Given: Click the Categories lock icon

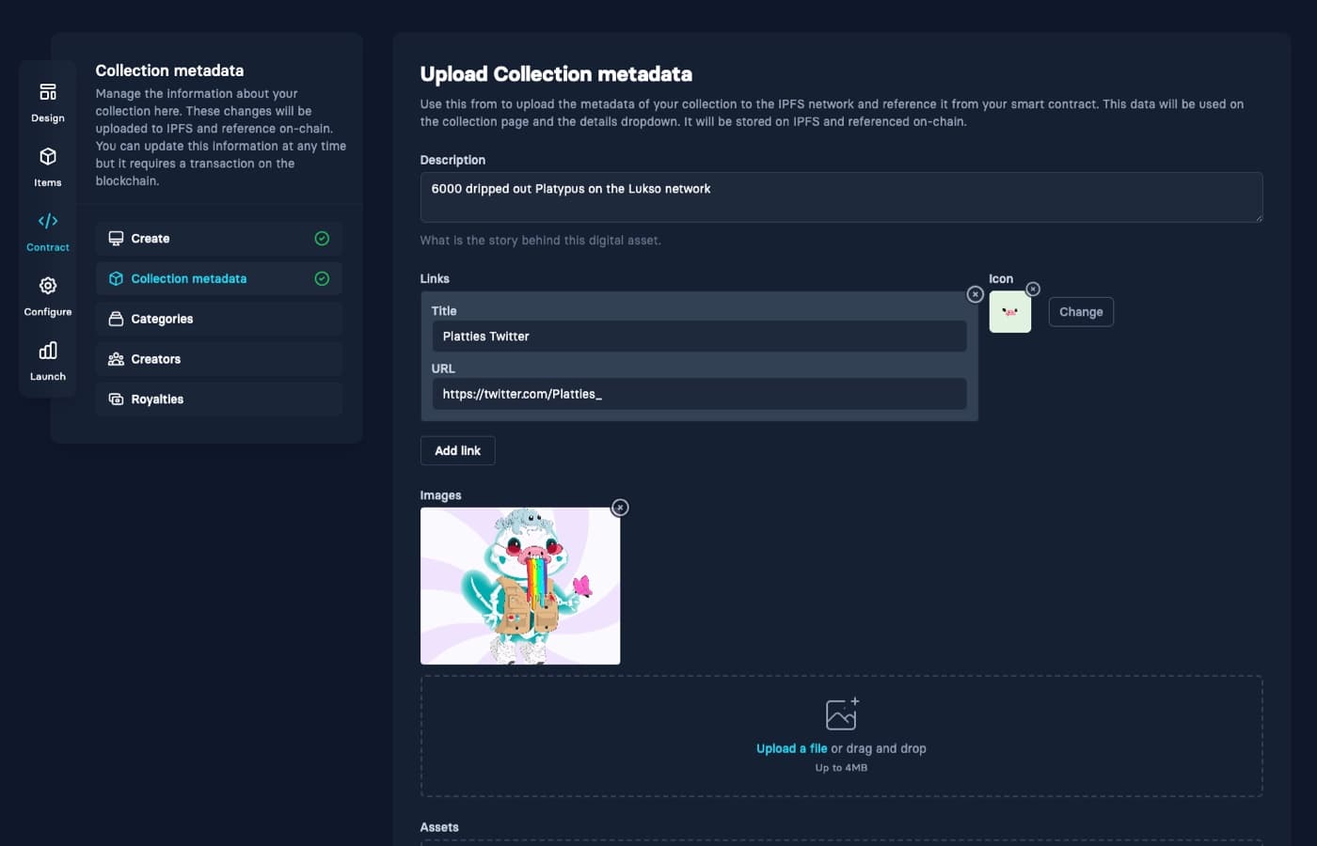Looking at the screenshot, I should coord(116,320).
